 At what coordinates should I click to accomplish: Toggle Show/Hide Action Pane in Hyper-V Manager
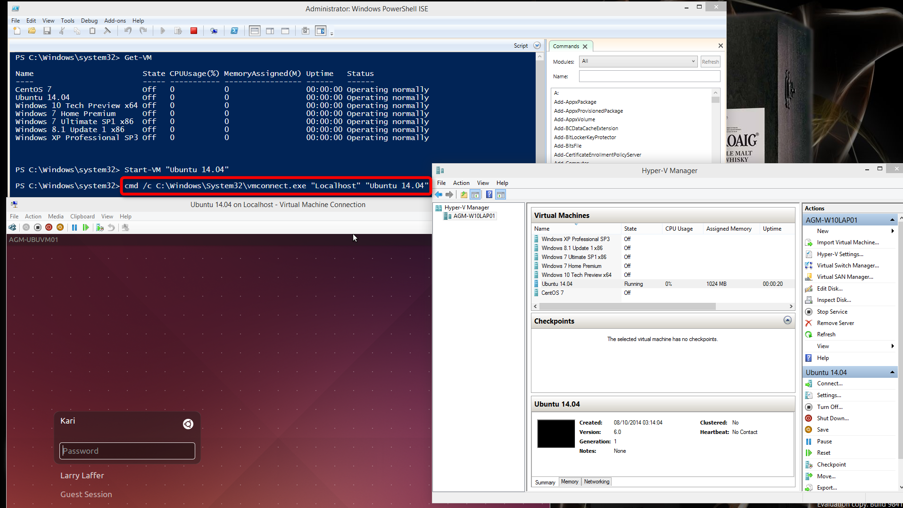[x=501, y=195]
